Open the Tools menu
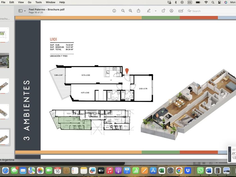Screen dimensions: 236x177 (38, 2)
